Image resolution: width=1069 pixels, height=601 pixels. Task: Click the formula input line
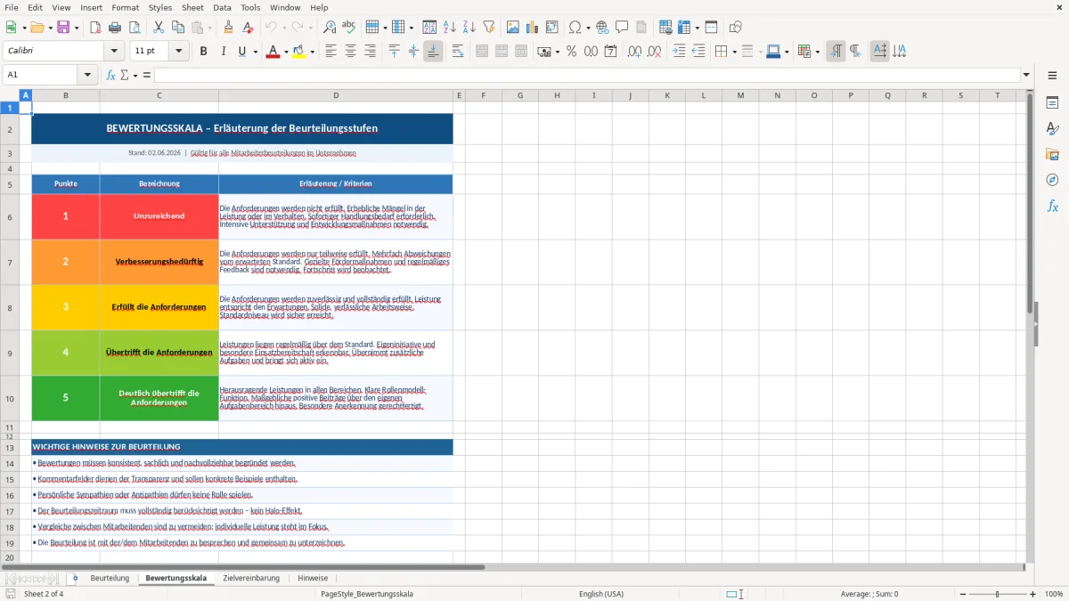[x=587, y=75]
